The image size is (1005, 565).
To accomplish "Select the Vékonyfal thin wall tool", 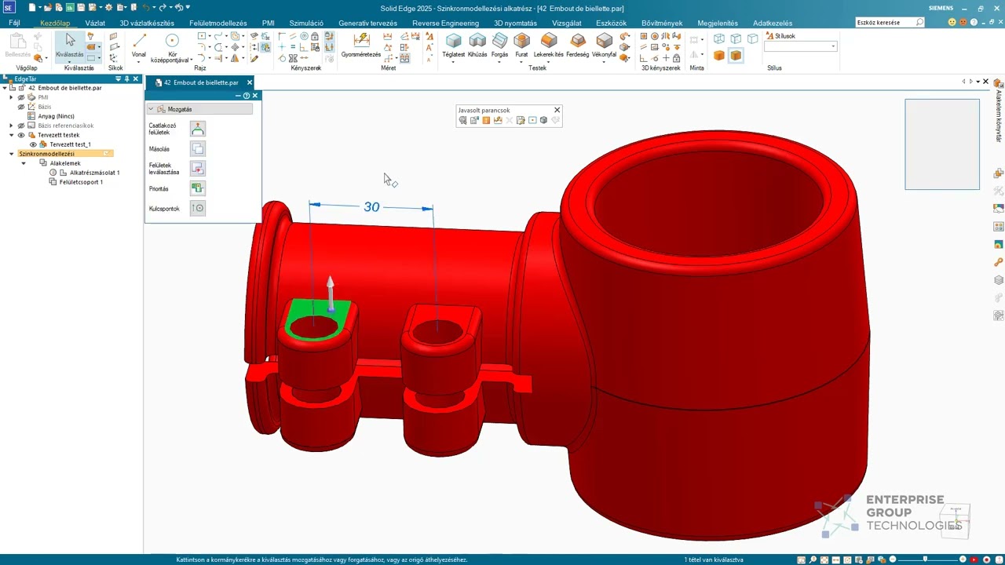I will pos(604,45).
